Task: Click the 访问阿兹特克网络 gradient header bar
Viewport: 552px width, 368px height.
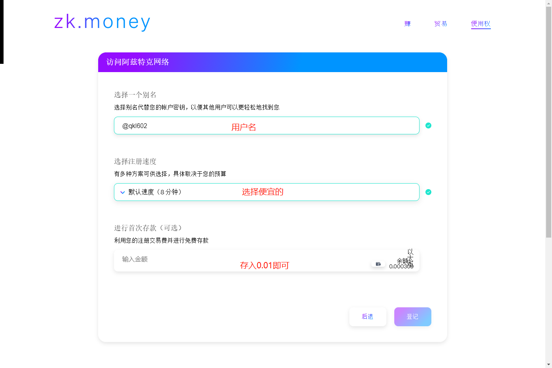Action: click(272, 62)
